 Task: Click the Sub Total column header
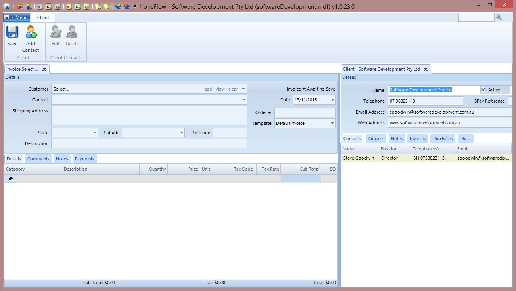301,169
